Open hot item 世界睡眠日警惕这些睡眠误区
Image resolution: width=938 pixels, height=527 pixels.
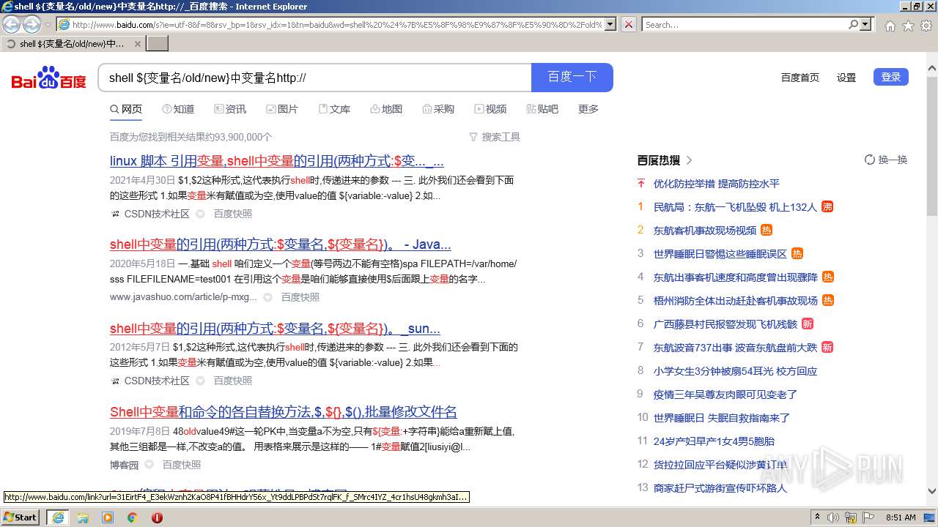[x=720, y=254]
